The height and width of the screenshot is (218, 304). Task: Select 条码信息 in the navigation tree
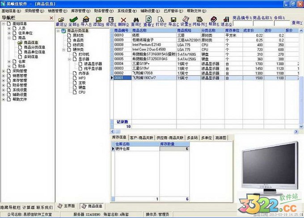point(31,57)
